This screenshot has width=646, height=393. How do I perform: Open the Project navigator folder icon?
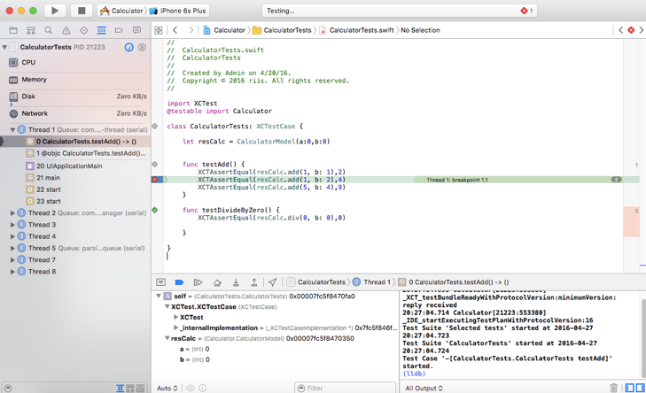[x=13, y=30]
